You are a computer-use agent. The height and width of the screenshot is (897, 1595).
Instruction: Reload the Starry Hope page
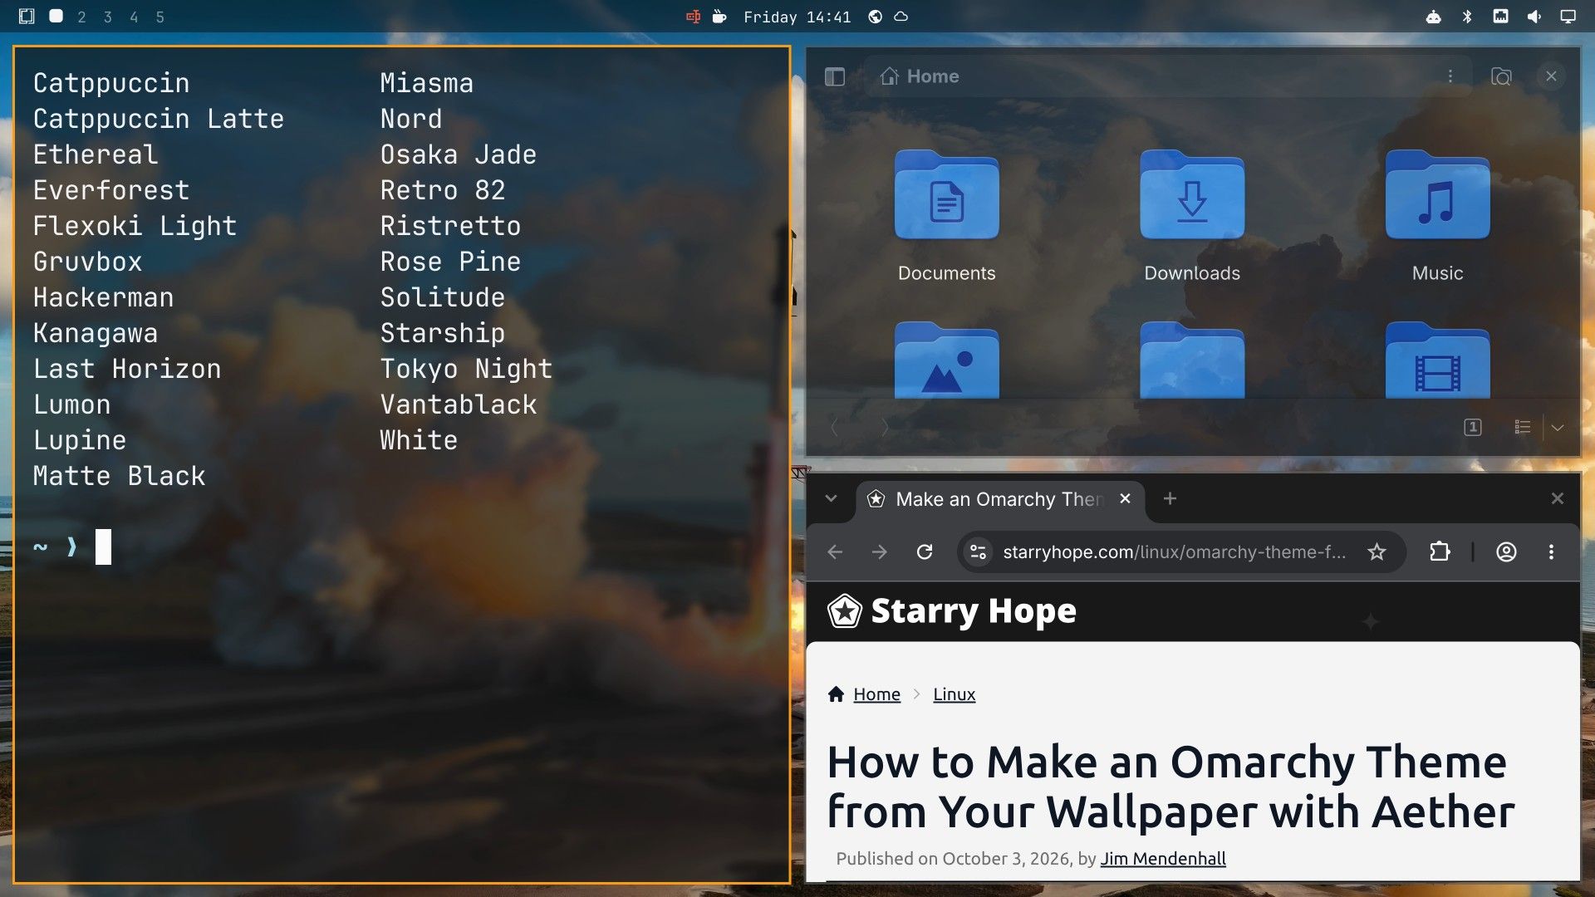925,552
